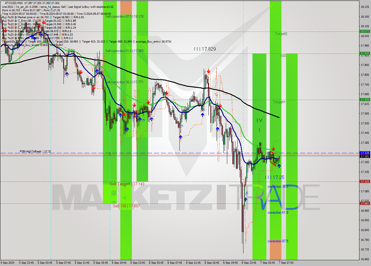This screenshot has width=371, height=266.
Task: Click the 17.745 price axis value
Action: (365, 84)
